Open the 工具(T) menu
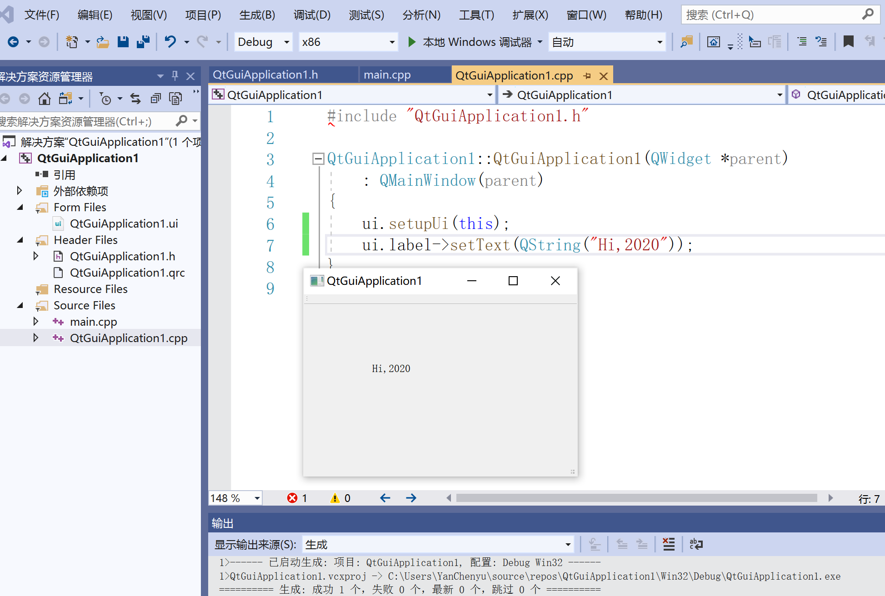885x596 pixels. click(476, 15)
